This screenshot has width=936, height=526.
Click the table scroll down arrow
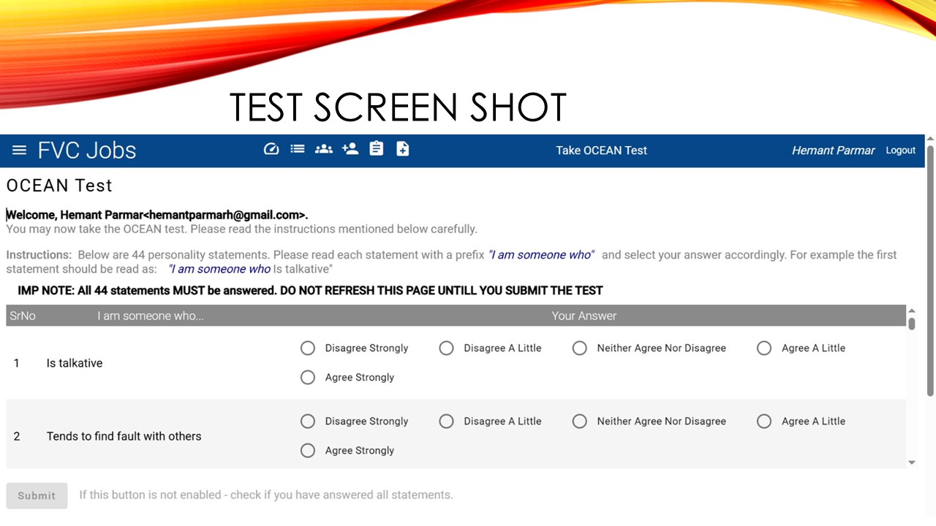click(912, 462)
